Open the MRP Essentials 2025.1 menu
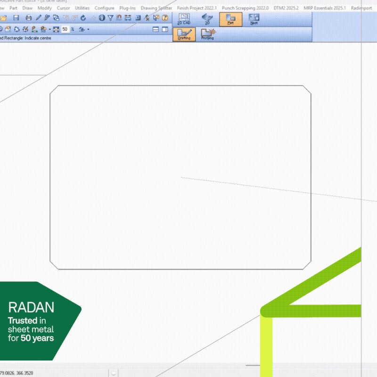Viewport: 377px width, 377px height. coord(325,8)
